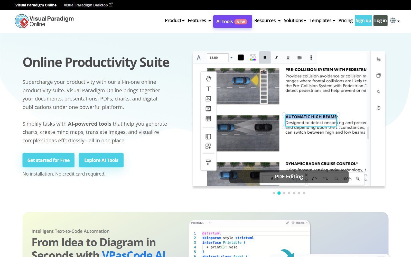Toggle the bold B button
This screenshot has height=257, width=411.
point(265,58)
